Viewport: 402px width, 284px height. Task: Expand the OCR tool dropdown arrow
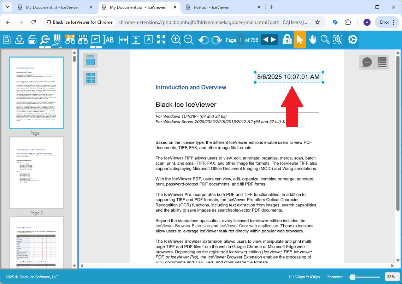coord(45,47)
